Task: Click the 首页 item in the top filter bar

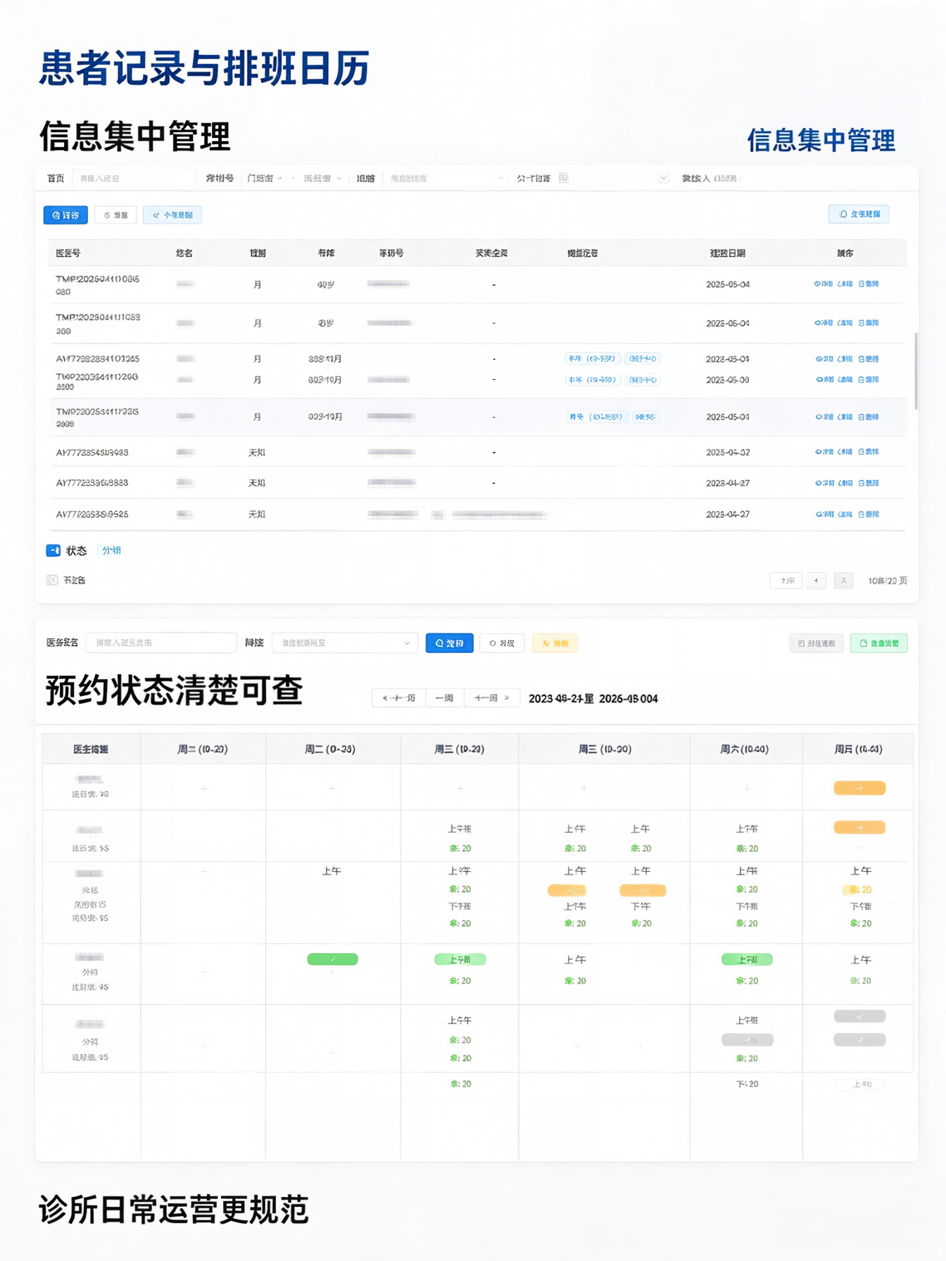Action: coord(56,178)
